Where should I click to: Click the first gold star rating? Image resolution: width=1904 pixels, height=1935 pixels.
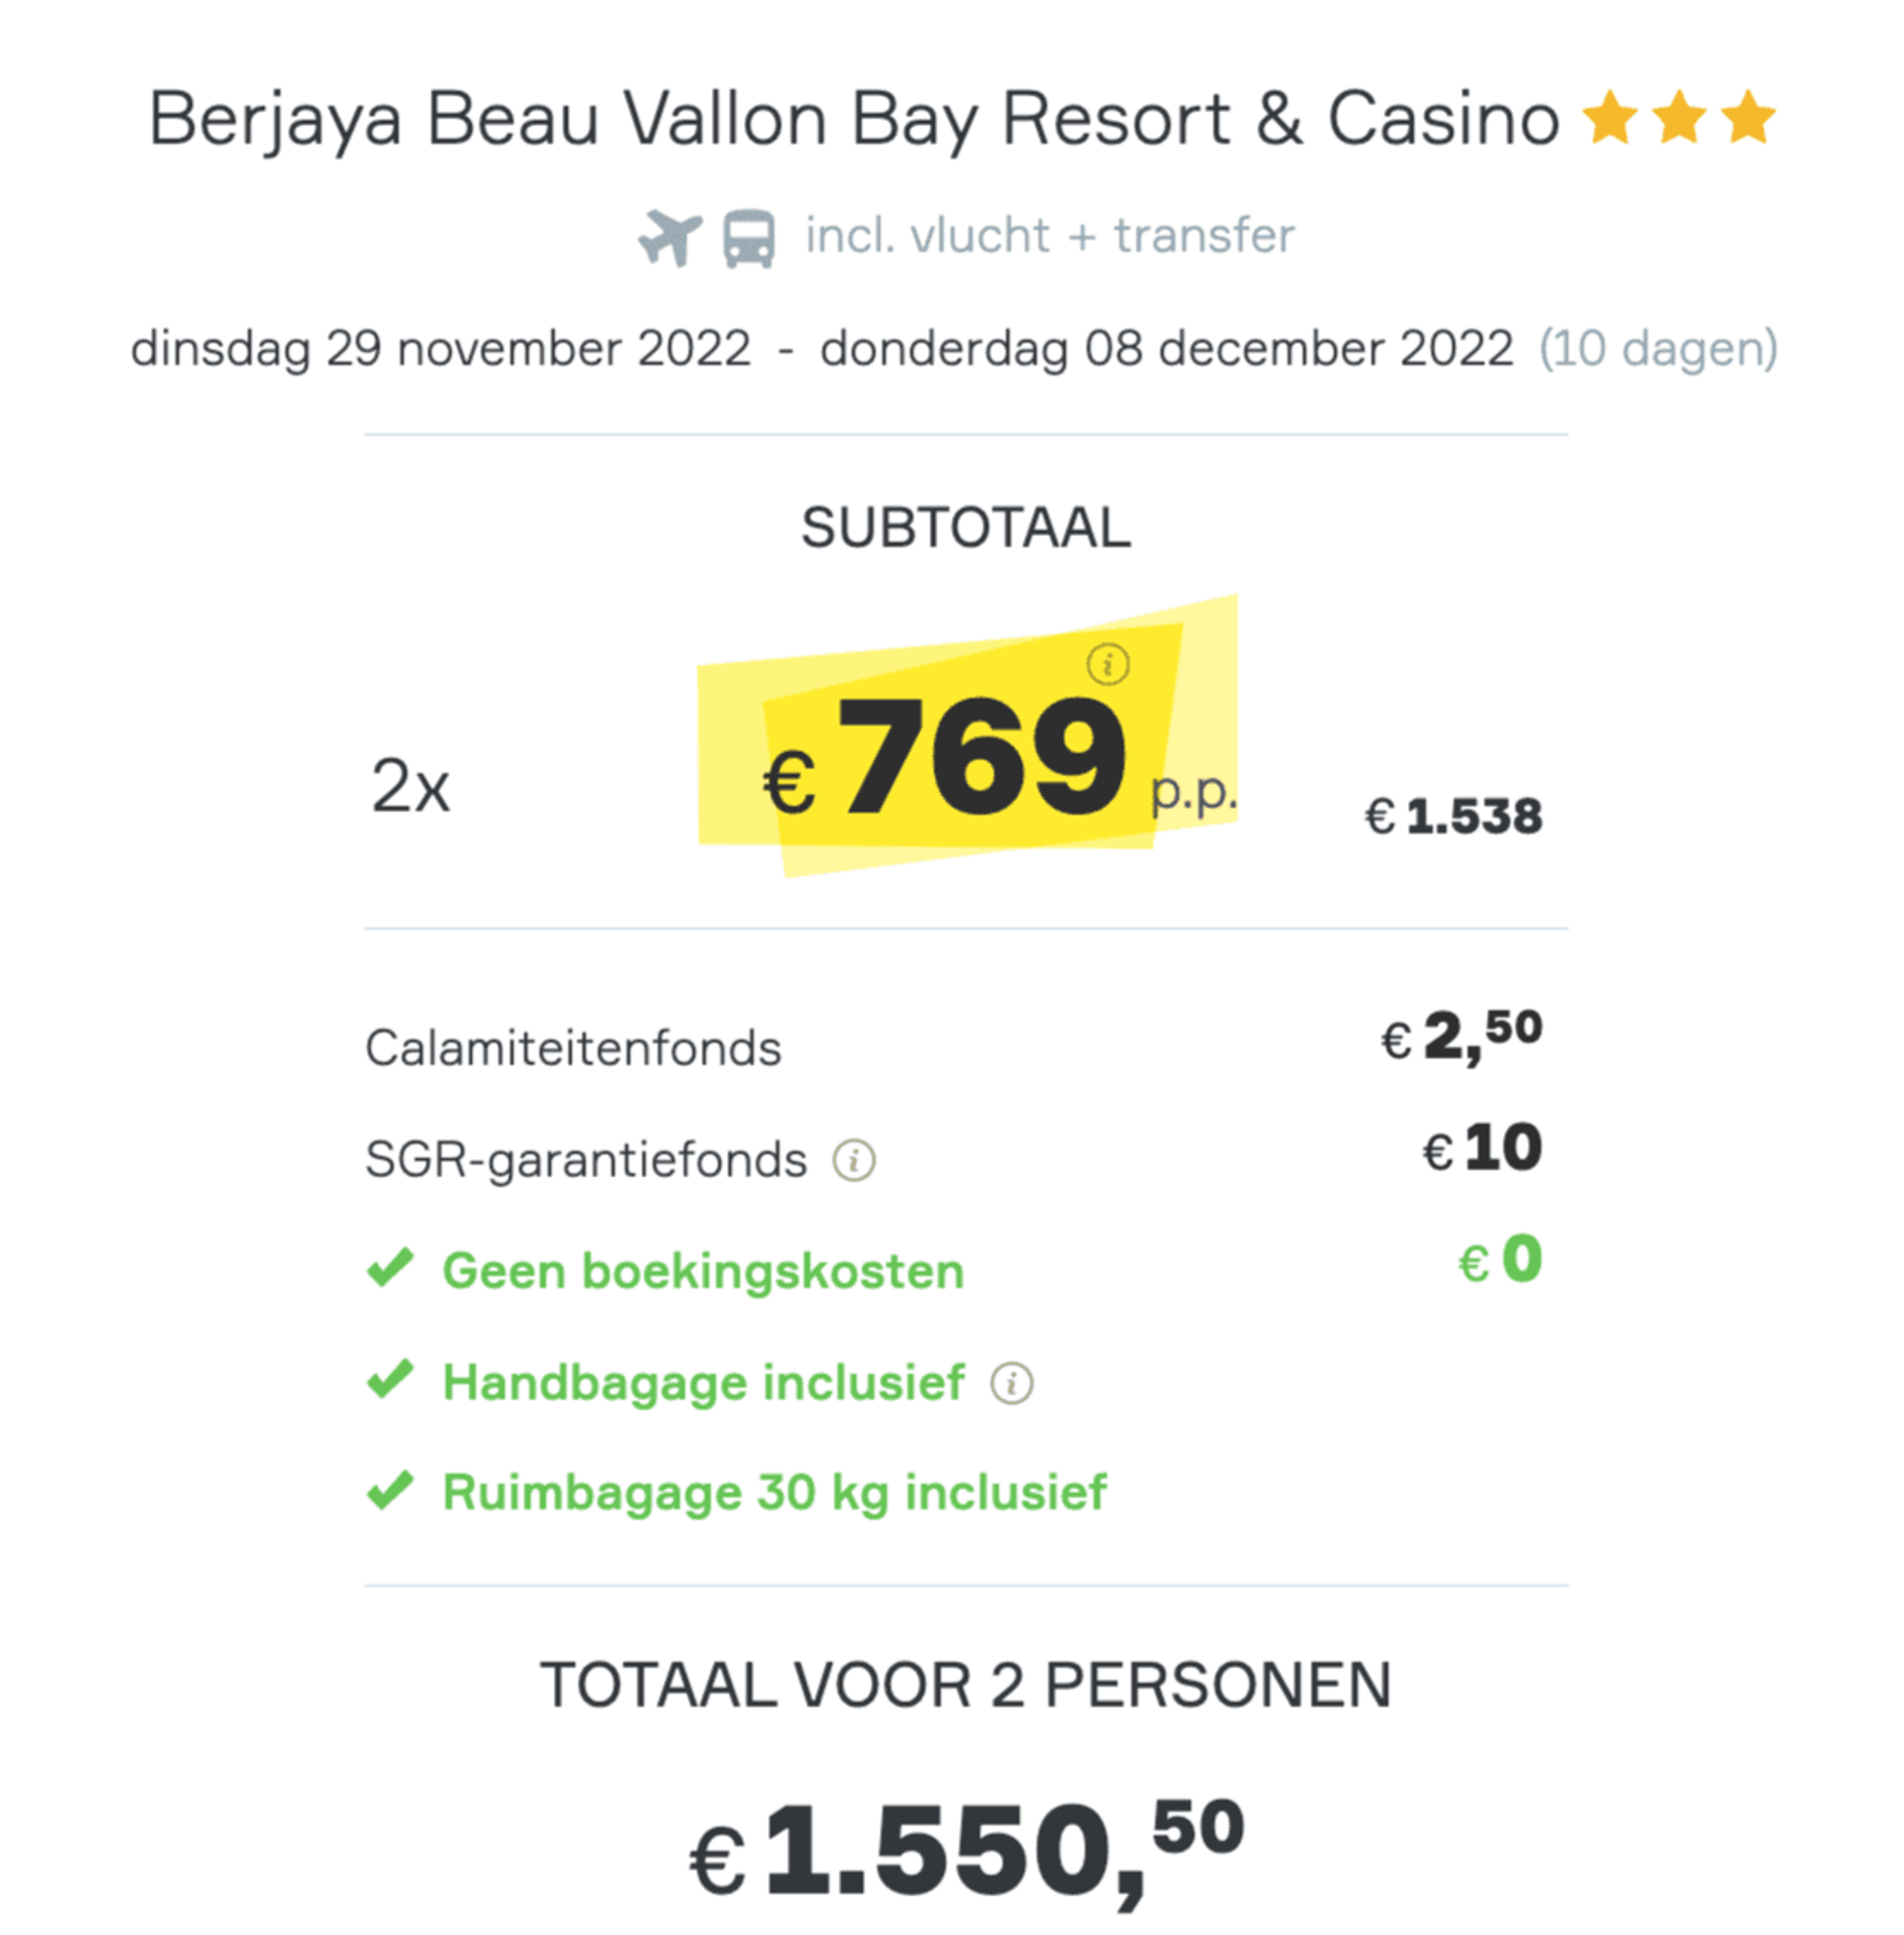(1610, 117)
